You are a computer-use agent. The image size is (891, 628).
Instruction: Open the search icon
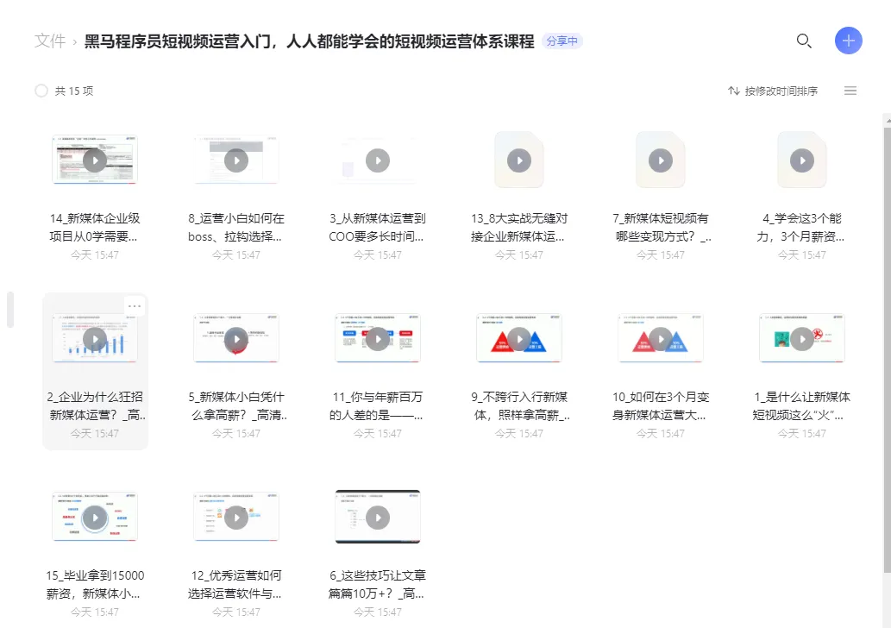pyautogui.click(x=804, y=41)
